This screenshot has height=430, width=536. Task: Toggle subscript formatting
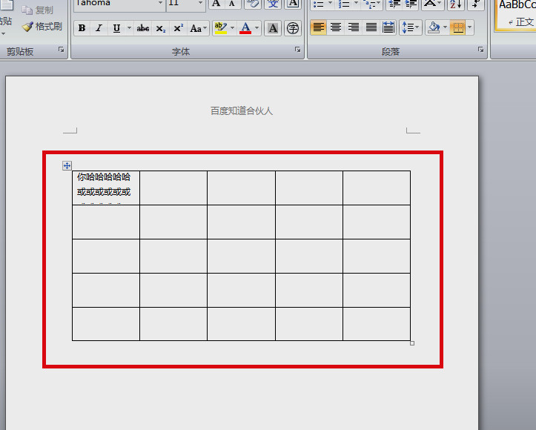click(x=161, y=28)
